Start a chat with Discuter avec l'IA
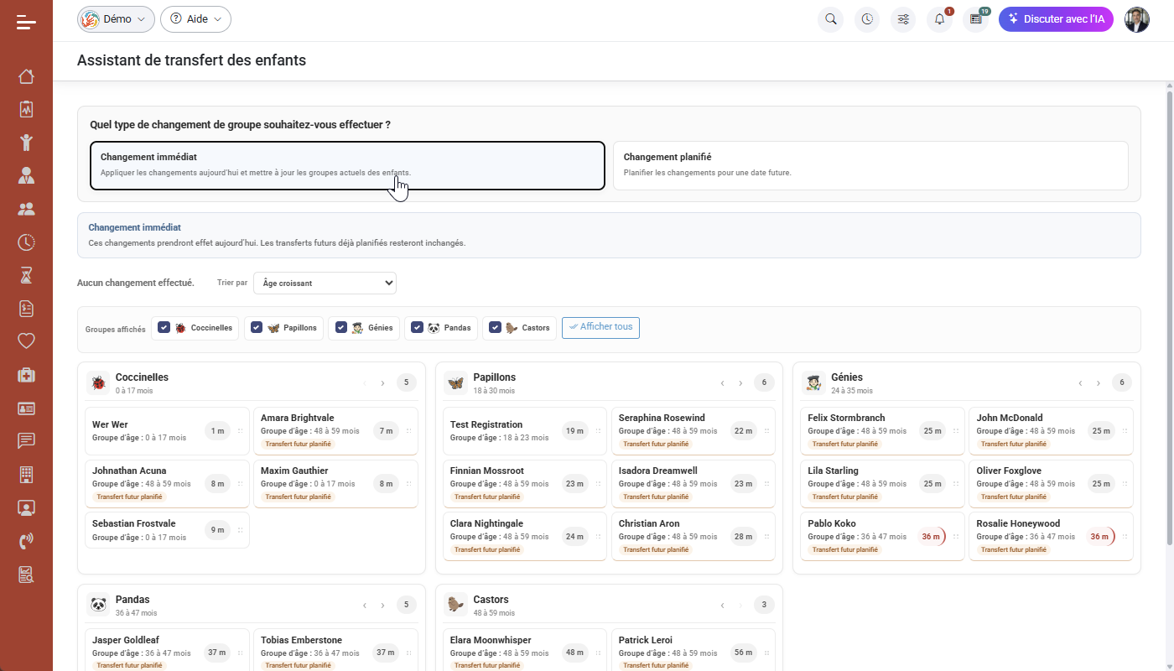The height and width of the screenshot is (671, 1174). click(1056, 19)
